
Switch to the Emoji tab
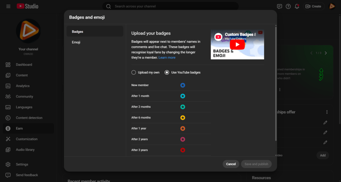point(76,43)
